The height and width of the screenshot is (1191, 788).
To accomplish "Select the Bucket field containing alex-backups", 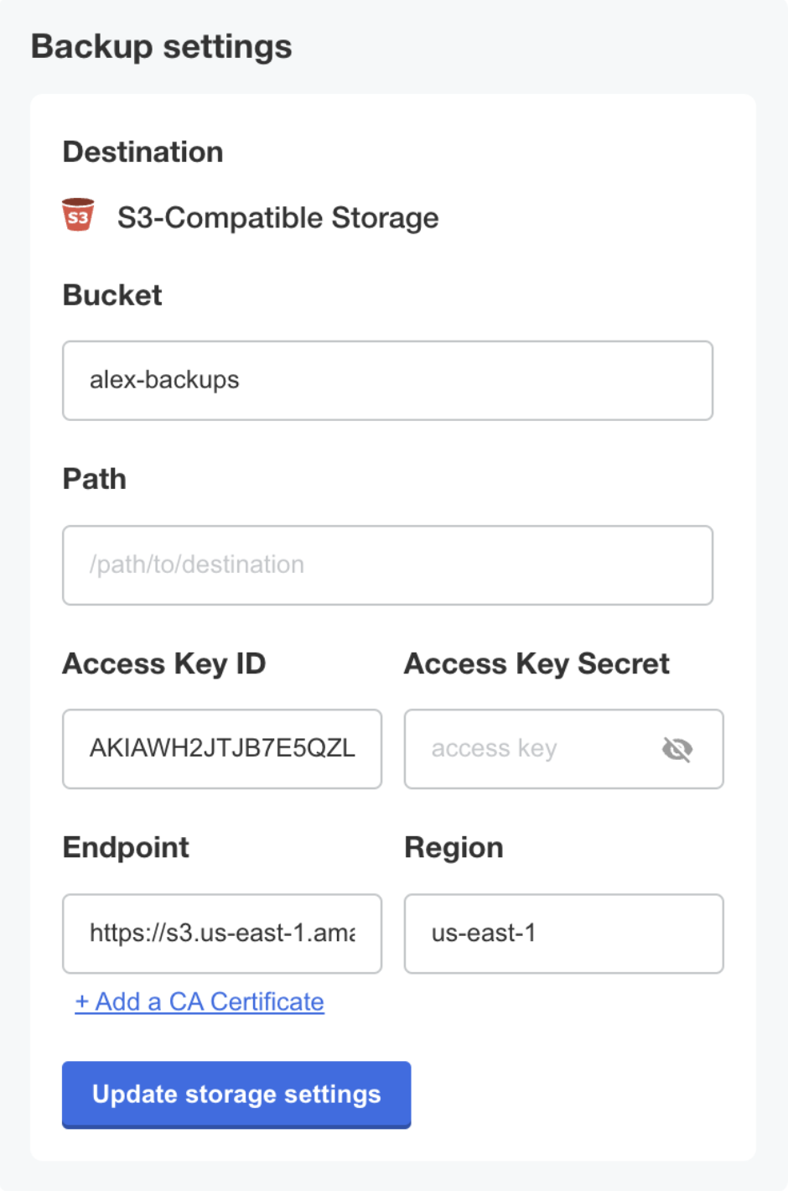I will [x=386, y=380].
